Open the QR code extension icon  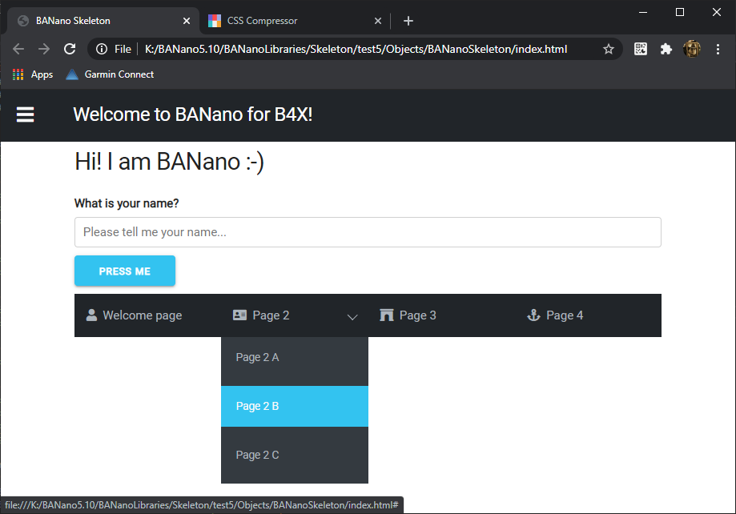[641, 49]
